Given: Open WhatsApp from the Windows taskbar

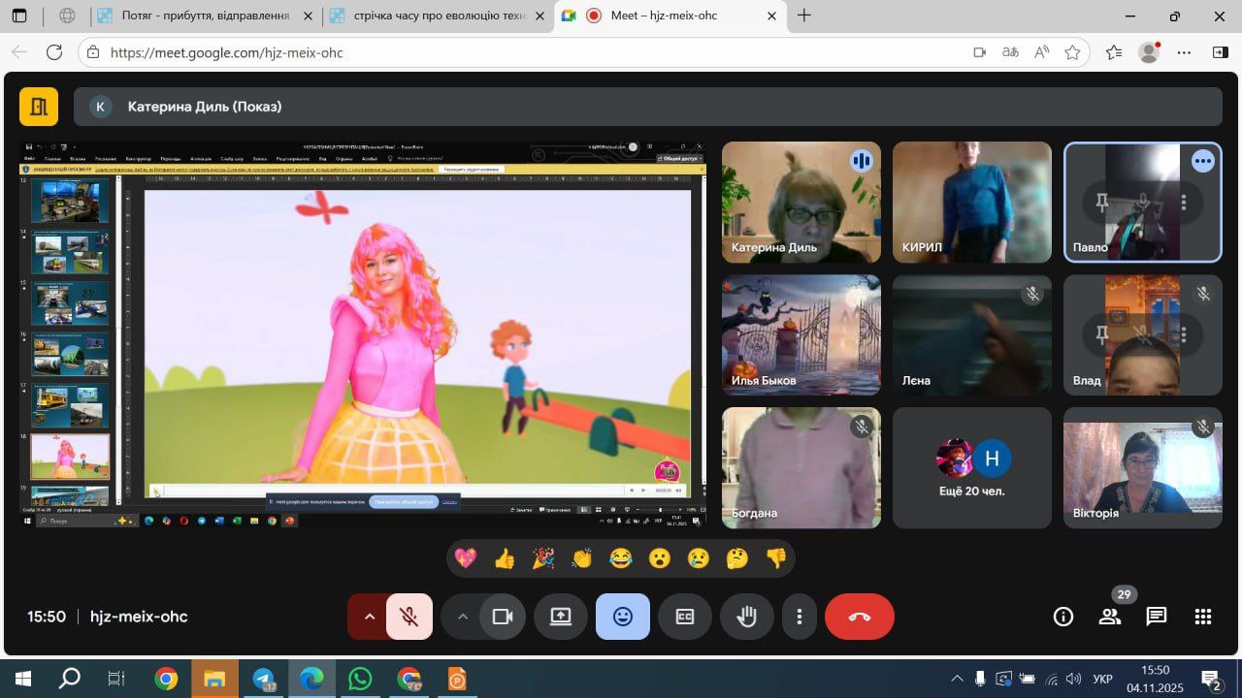Looking at the screenshot, I should [360, 679].
